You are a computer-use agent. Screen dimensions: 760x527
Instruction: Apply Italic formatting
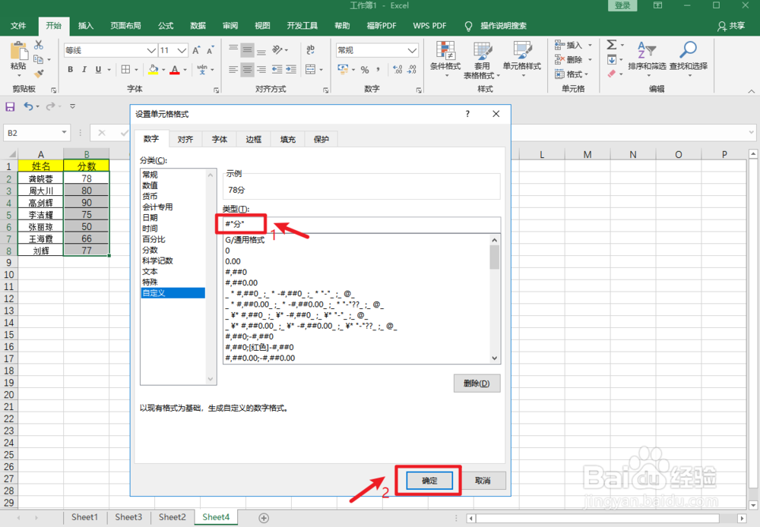coord(84,69)
